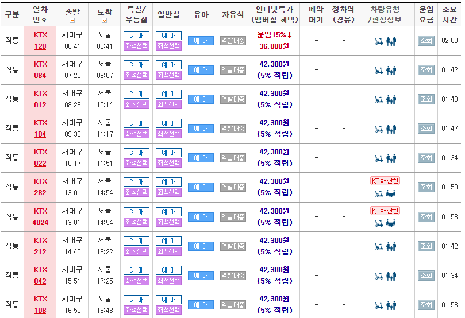Click 역발매중 free seating for KTX 108
This screenshot has height=318, width=465.
click(233, 305)
